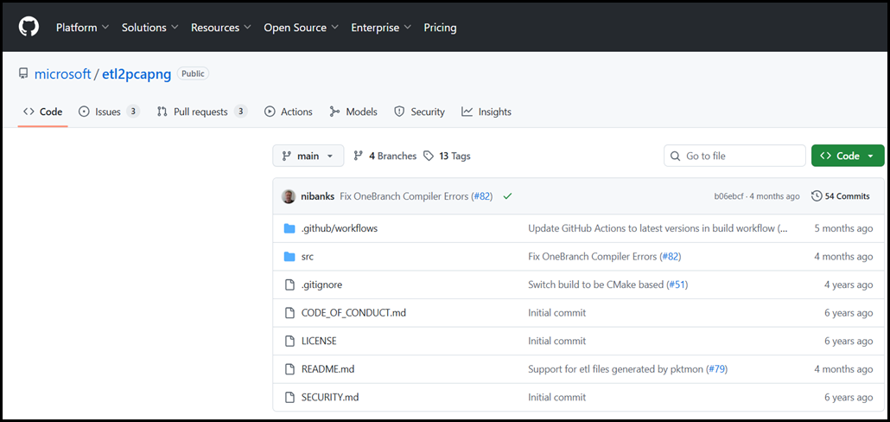This screenshot has height=422, width=890.
Task: Expand the Platform menu
Action: pos(82,28)
